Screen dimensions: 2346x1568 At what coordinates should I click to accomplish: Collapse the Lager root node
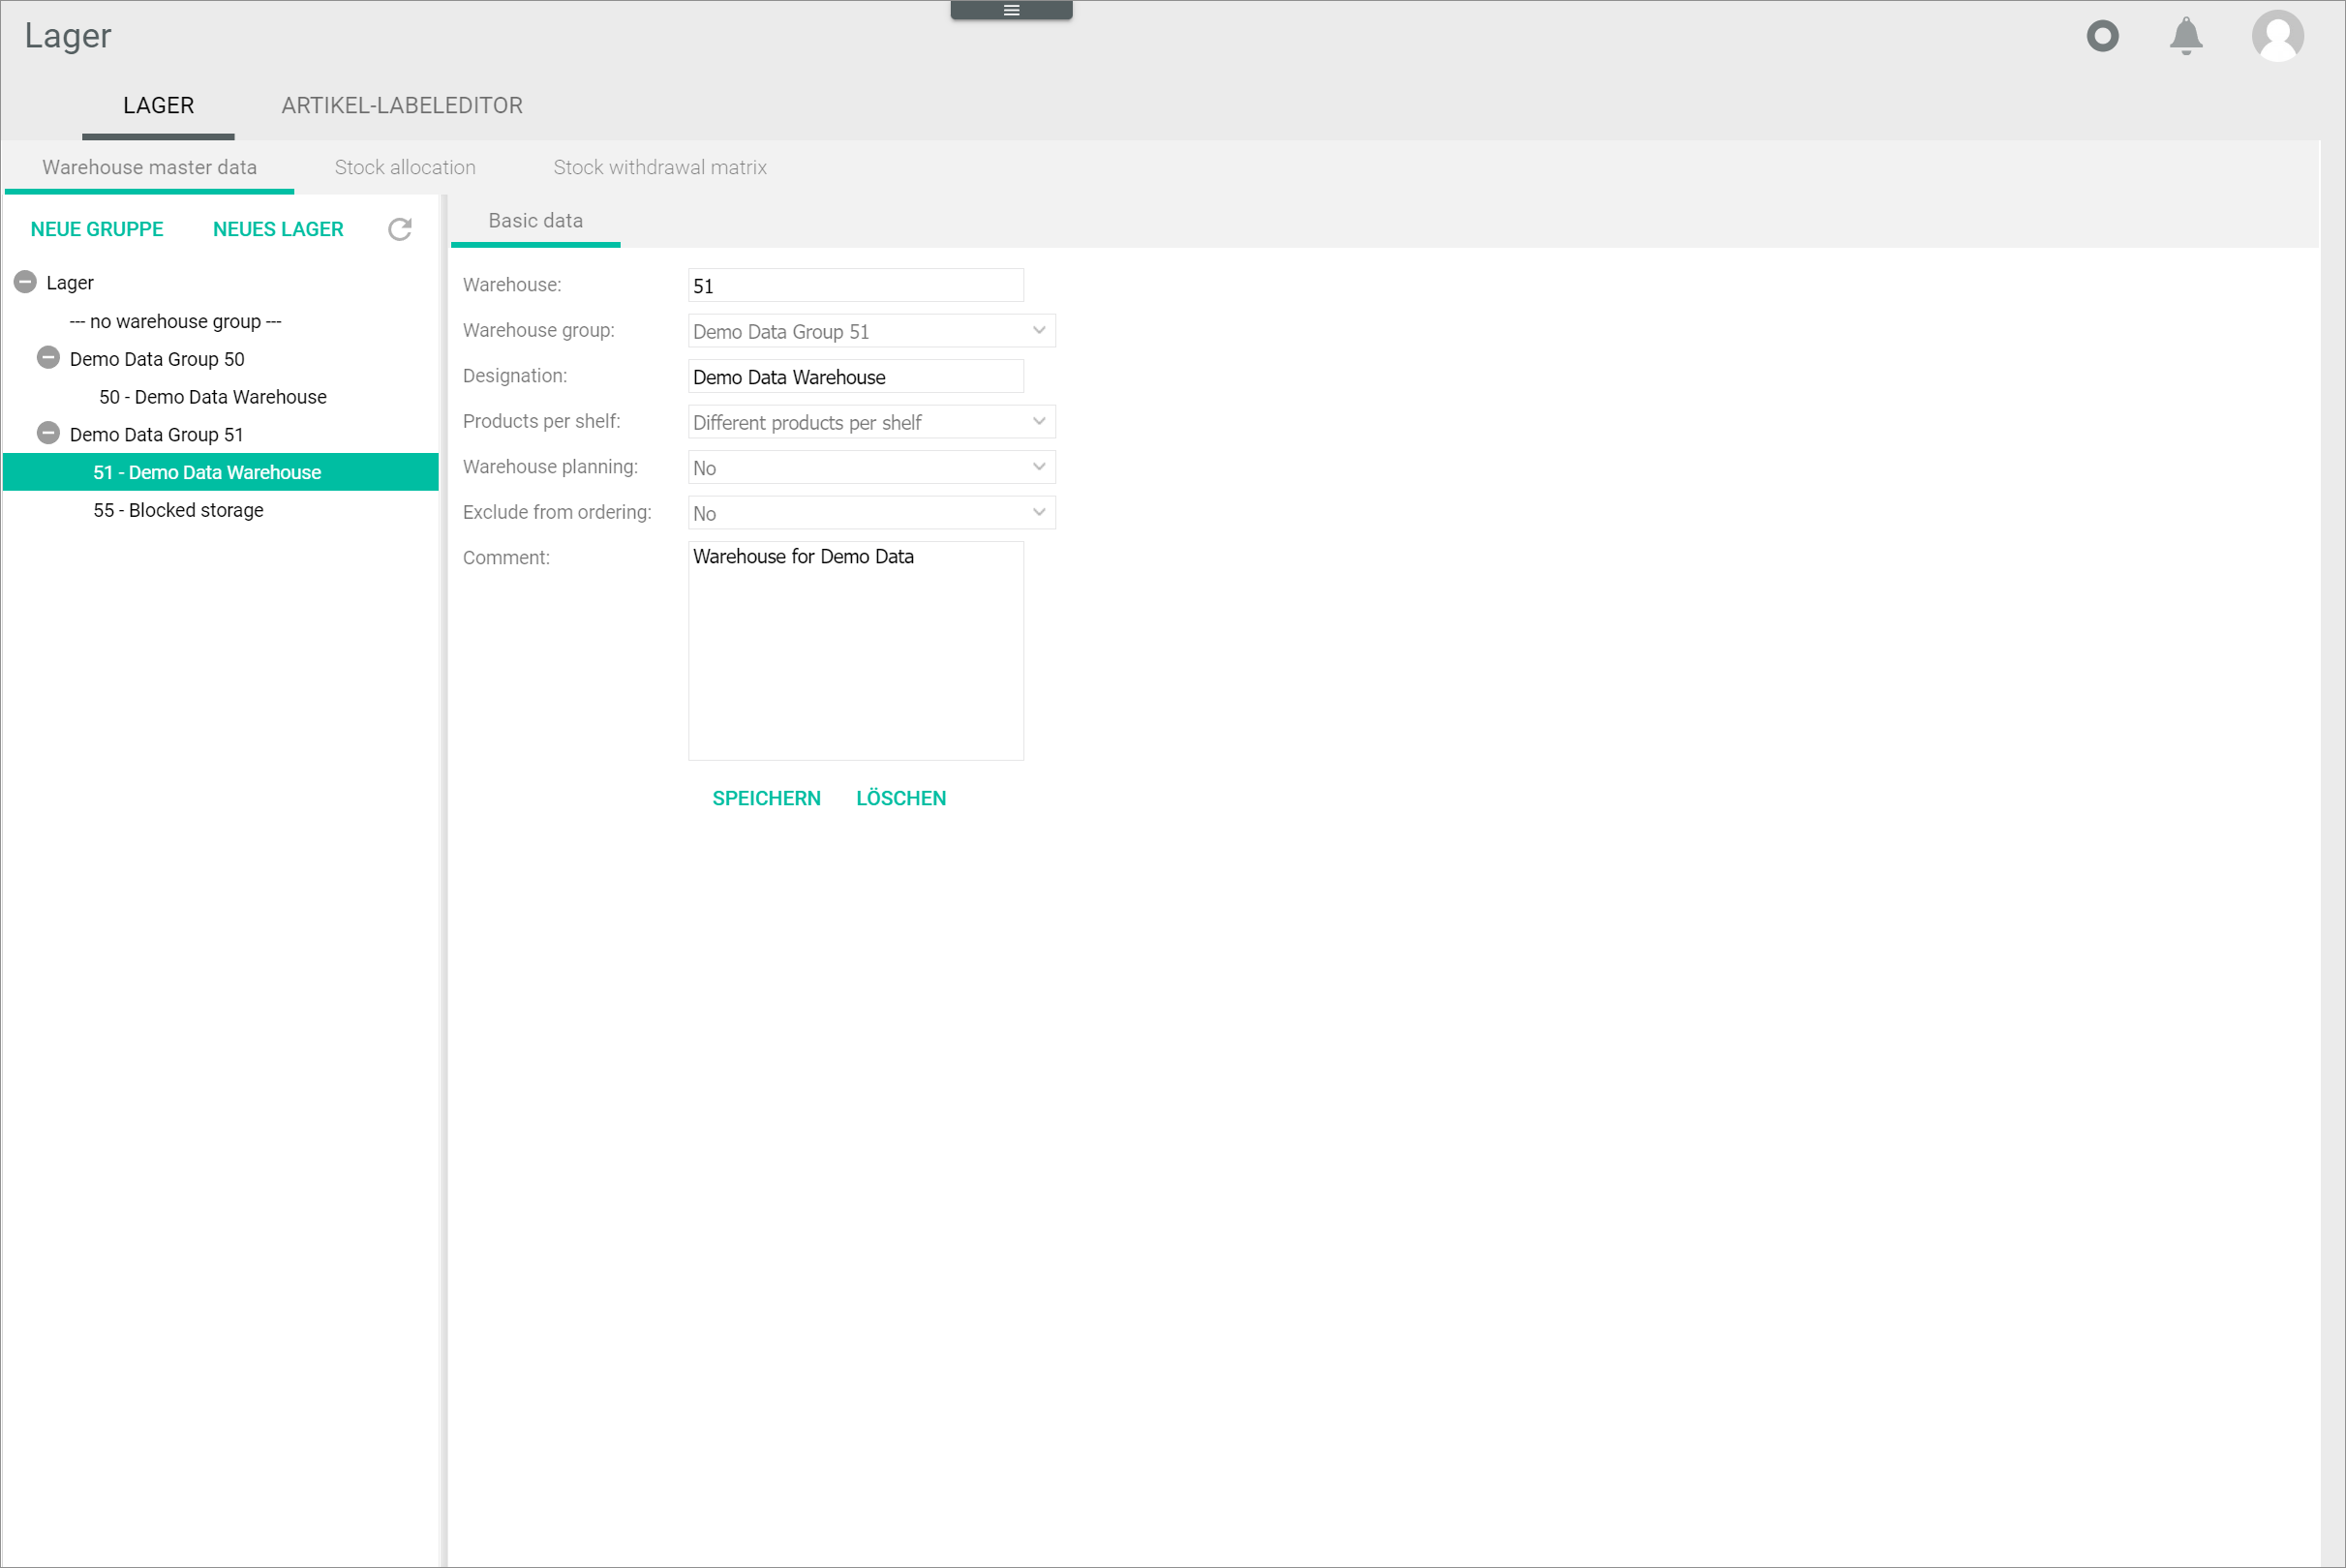(24, 282)
